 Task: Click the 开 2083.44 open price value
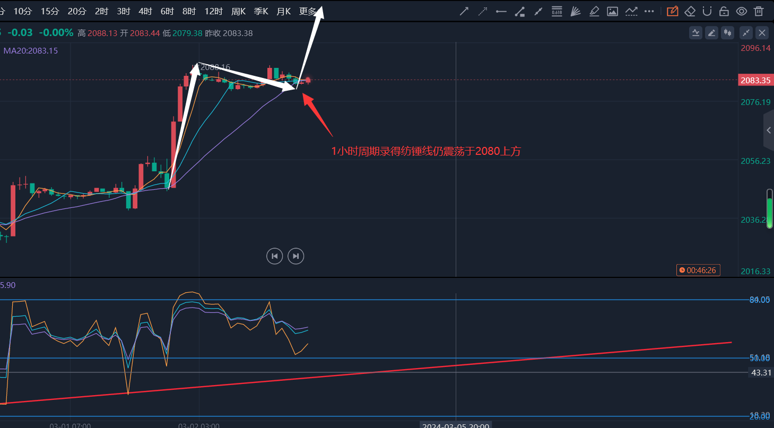coord(140,33)
